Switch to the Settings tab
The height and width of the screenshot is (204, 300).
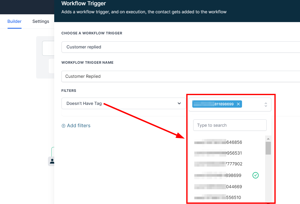[x=41, y=21]
